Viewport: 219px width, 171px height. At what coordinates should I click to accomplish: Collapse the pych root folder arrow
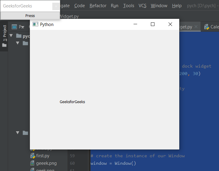pos(11,36)
